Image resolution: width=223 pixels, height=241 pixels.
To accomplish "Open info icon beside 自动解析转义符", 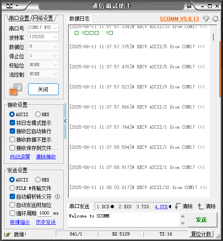I will 57,197.
